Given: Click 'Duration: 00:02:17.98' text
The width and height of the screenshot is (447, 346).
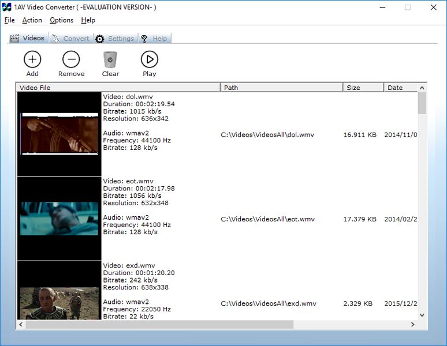Looking at the screenshot, I should point(139,189).
